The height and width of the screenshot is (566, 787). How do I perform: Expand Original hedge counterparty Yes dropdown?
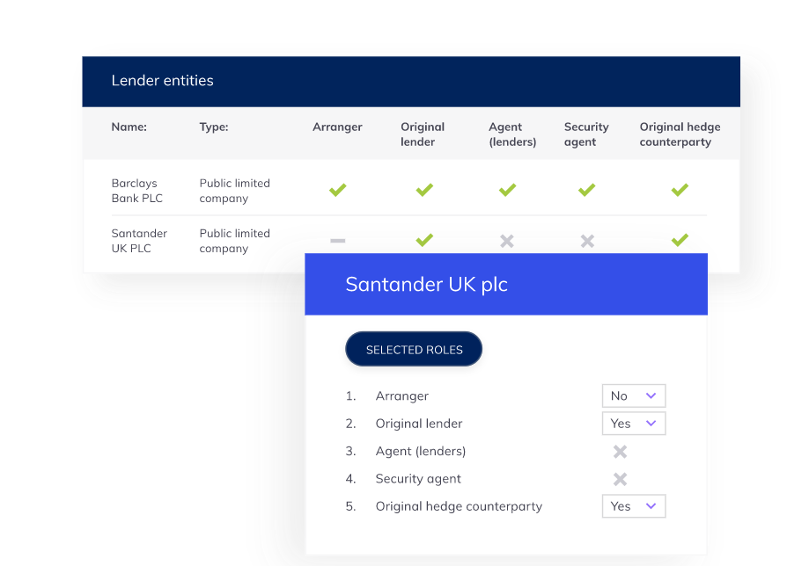[634, 506]
